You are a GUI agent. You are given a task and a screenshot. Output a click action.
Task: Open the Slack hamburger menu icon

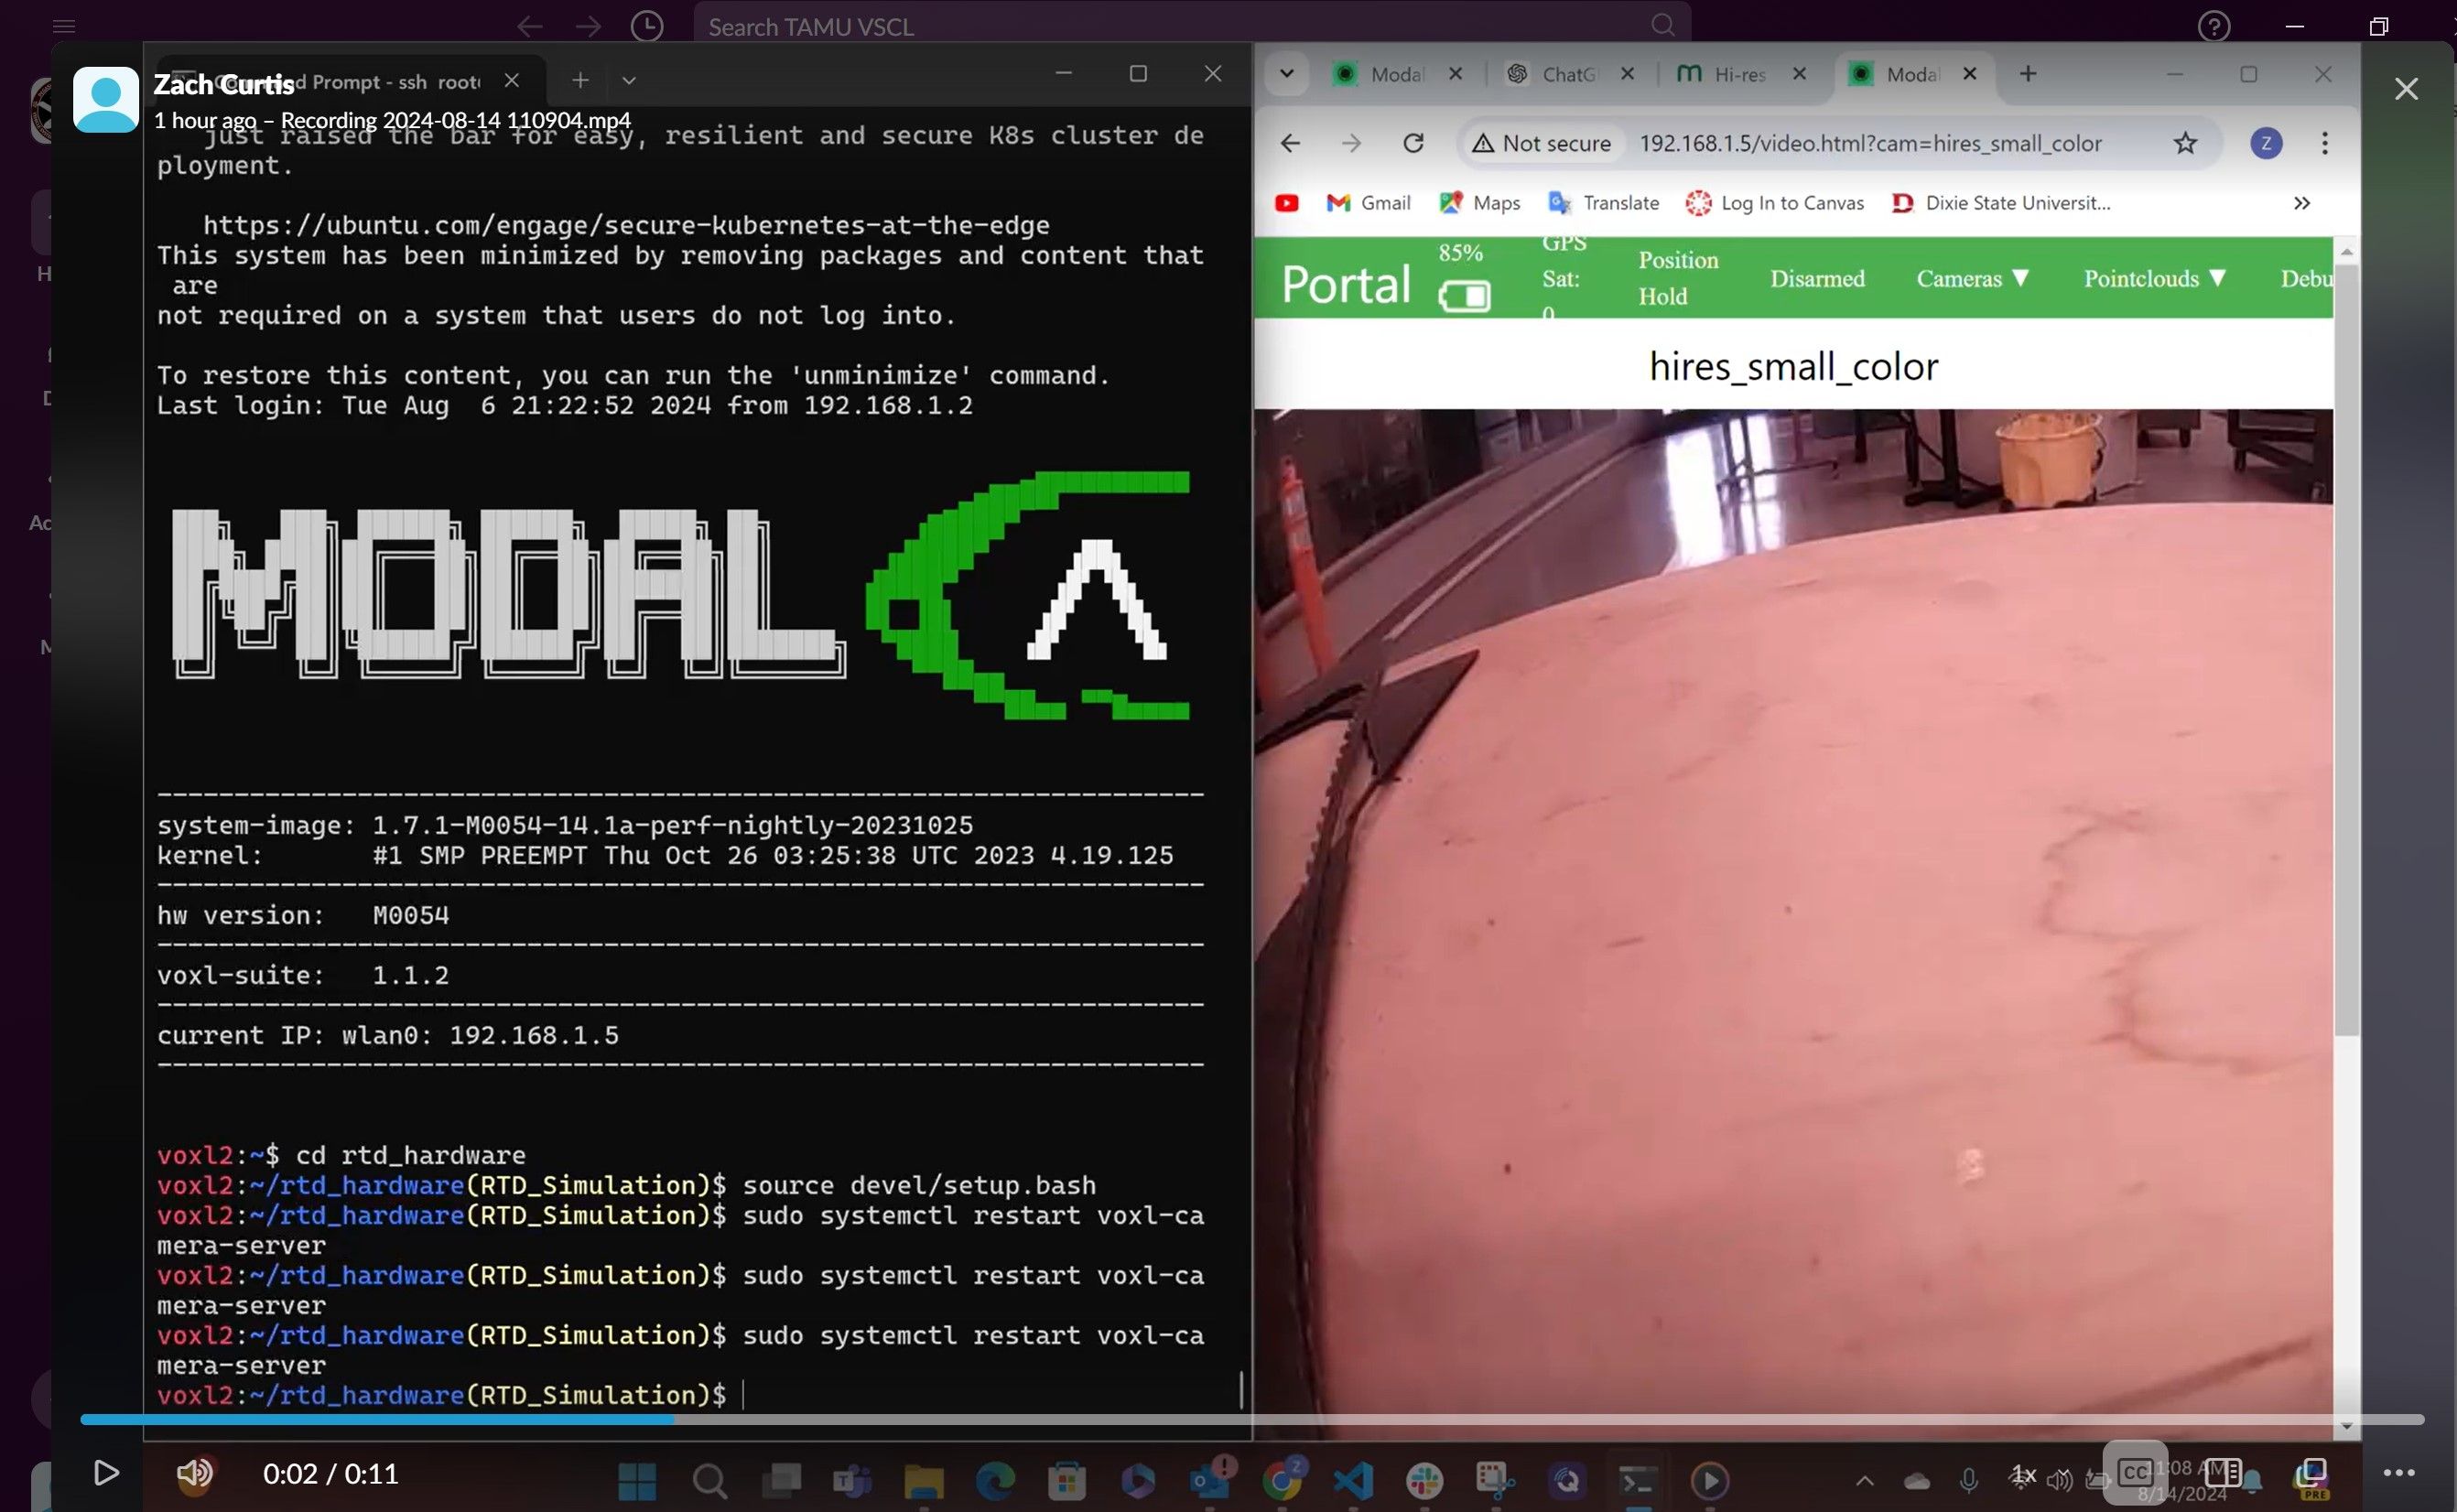click(x=64, y=26)
